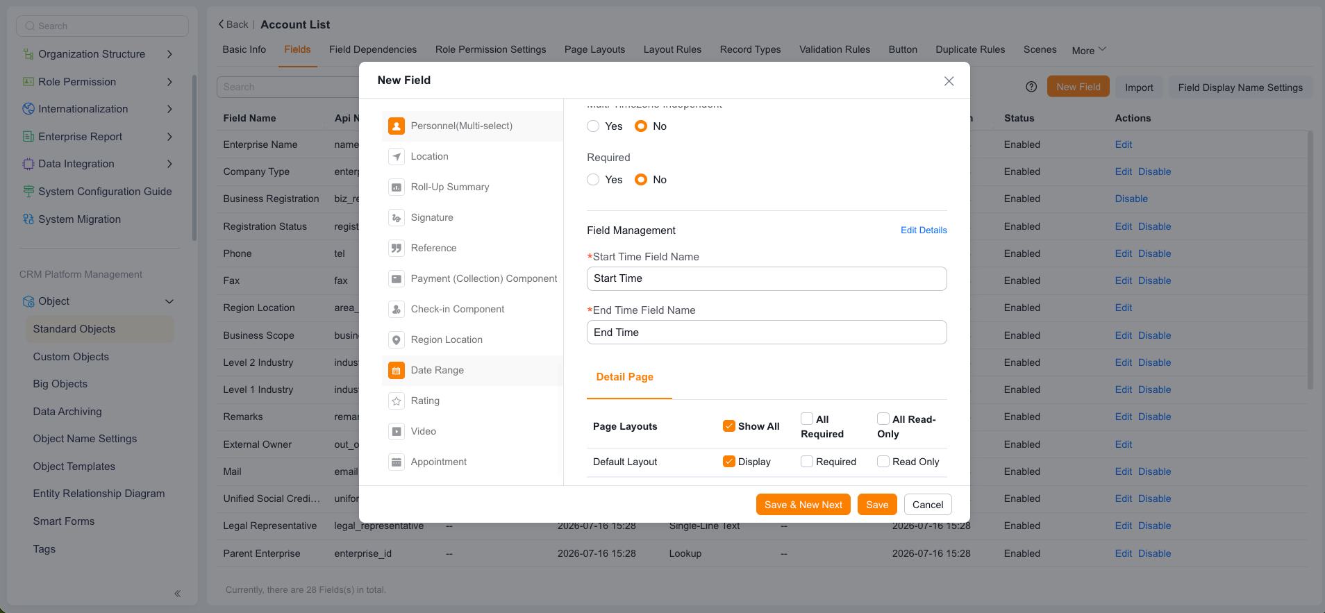Viewport: 1325px width, 613px height.
Task: Open the help question mark icon
Action: click(x=1031, y=87)
